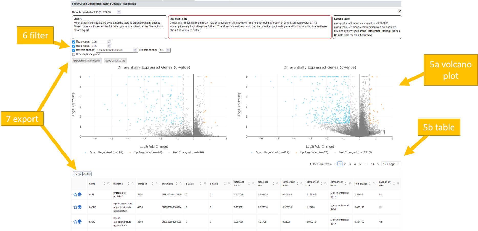Image resolution: width=478 pixels, height=231 pixels.
Task: Open the search icon in name column
Action: point(108,184)
